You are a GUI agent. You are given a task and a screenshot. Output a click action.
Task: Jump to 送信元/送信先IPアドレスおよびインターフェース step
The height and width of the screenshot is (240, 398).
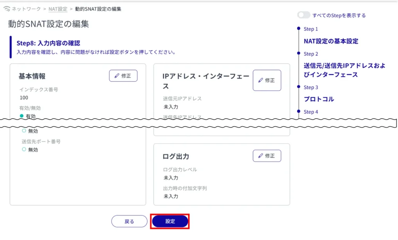click(x=344, y=70)
